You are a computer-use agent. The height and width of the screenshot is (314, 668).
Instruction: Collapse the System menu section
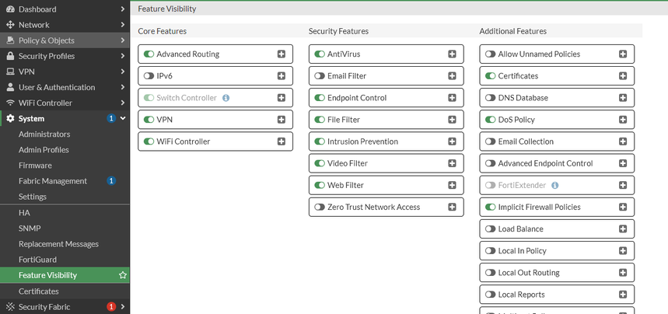[123, 118]
